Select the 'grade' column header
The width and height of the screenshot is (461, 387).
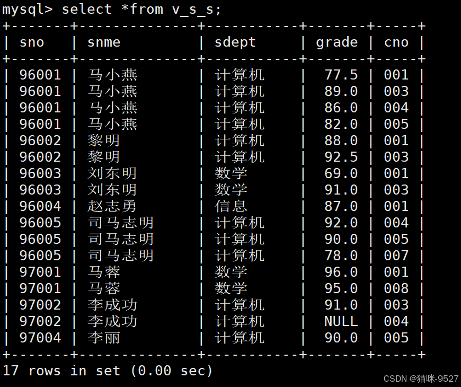[337, 42]
